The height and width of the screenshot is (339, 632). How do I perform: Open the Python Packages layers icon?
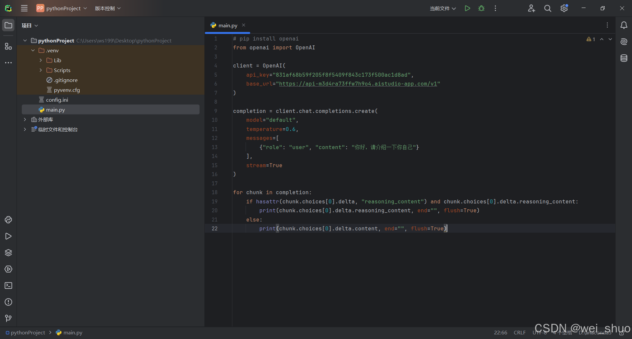pyautogui.click(x=8, y=253)
